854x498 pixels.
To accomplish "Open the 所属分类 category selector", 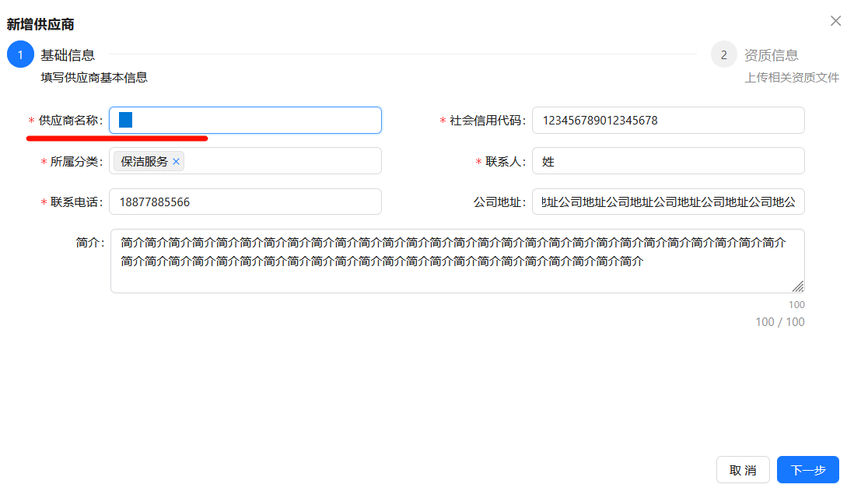I will (x=272, y=160).
